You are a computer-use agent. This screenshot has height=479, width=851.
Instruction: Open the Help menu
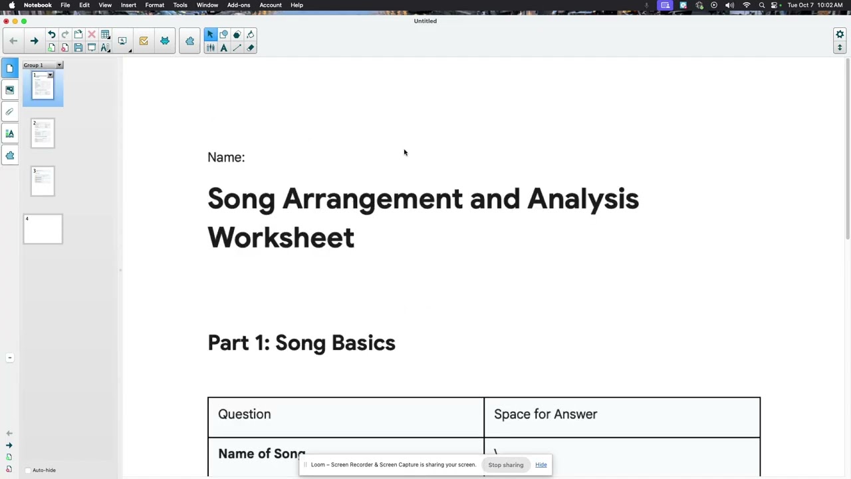click(x=297, y=5)
